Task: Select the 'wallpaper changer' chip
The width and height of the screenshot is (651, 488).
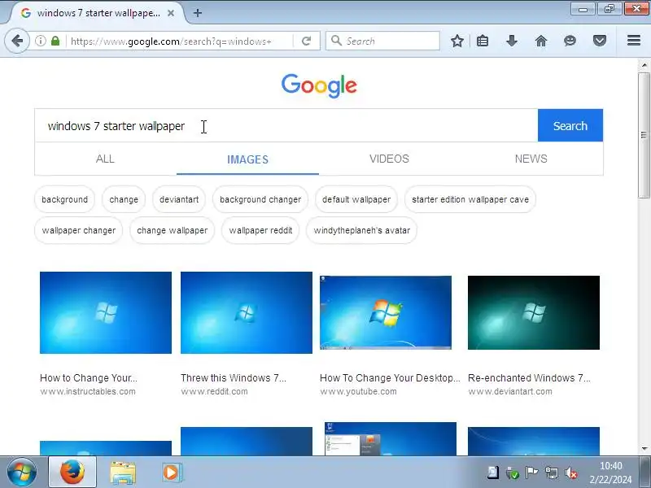Action: pos(78,230)
